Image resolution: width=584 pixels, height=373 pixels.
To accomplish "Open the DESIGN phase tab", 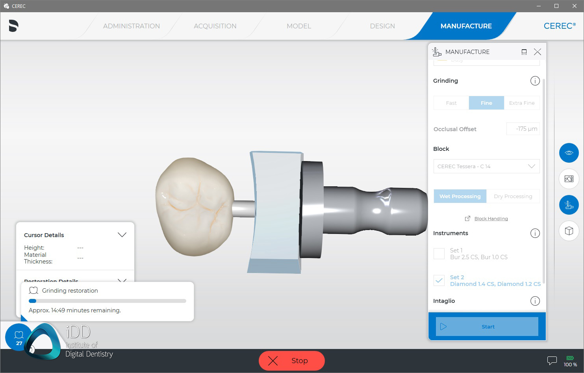I will click(382, 26).
